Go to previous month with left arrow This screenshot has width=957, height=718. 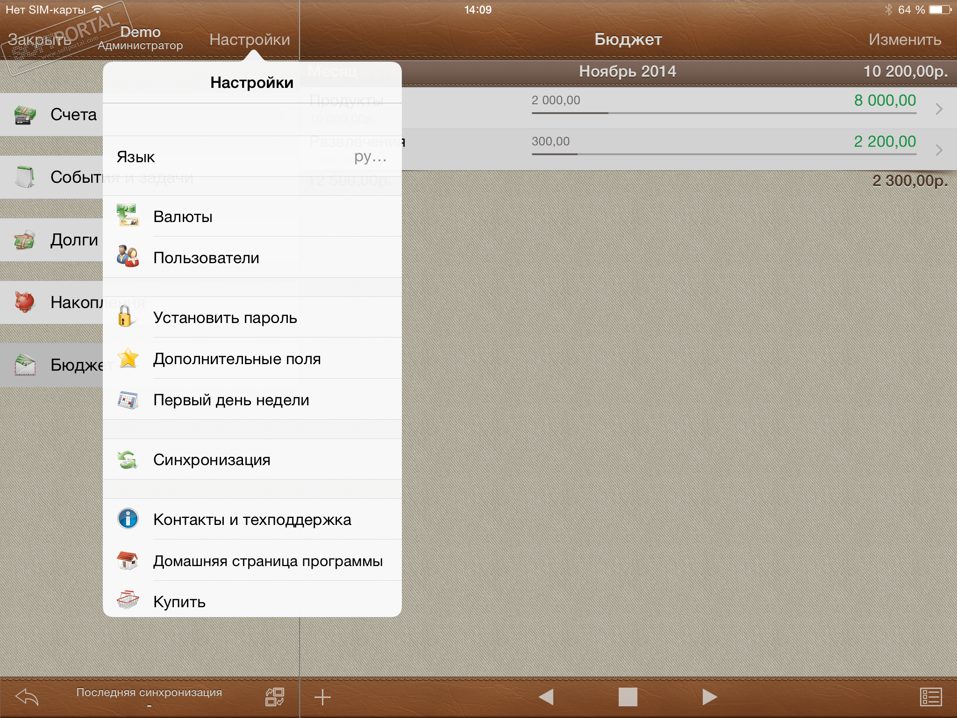[x=546, y=697]
